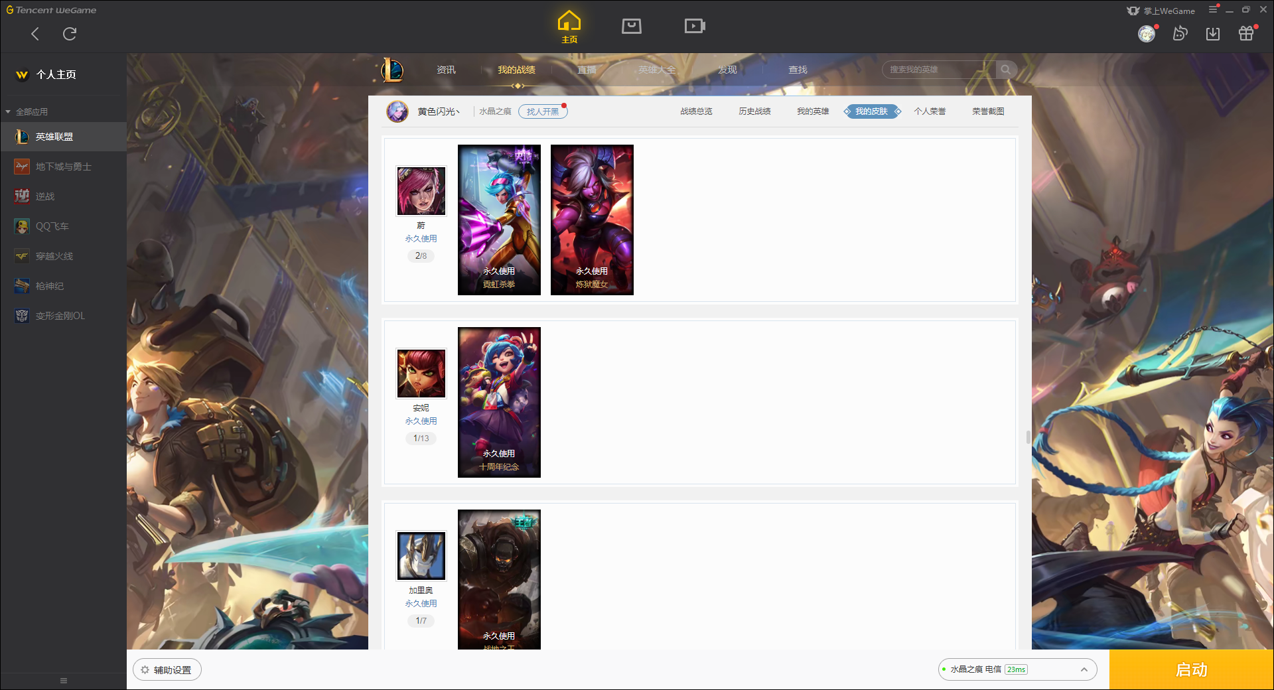The image size is (1274, 690).
Task: Click the search magnifier icon
Action: (x=1006, y=70)
